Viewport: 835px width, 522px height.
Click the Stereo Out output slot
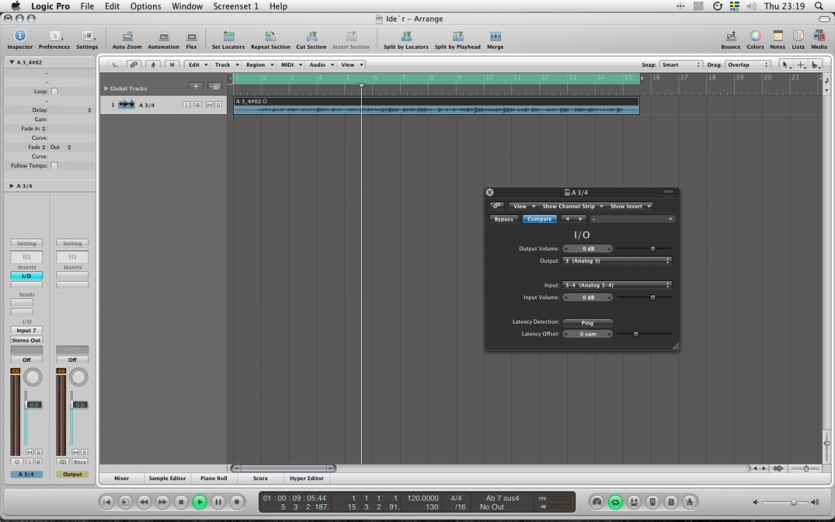[x=26, y=340]
